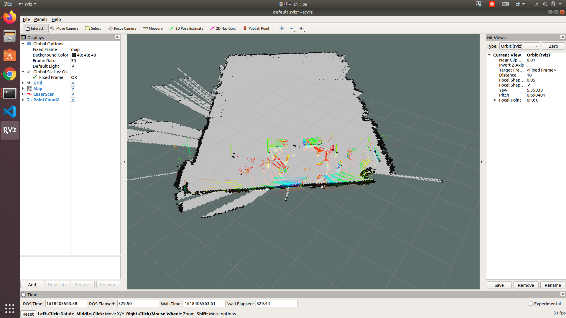Open the File menu

pyautogui.click(x=26, y=19)
